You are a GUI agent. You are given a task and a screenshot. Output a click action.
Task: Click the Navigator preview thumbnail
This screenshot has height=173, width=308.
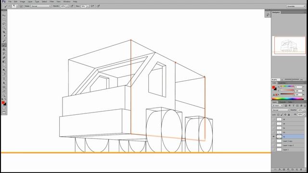coord(289,46)
